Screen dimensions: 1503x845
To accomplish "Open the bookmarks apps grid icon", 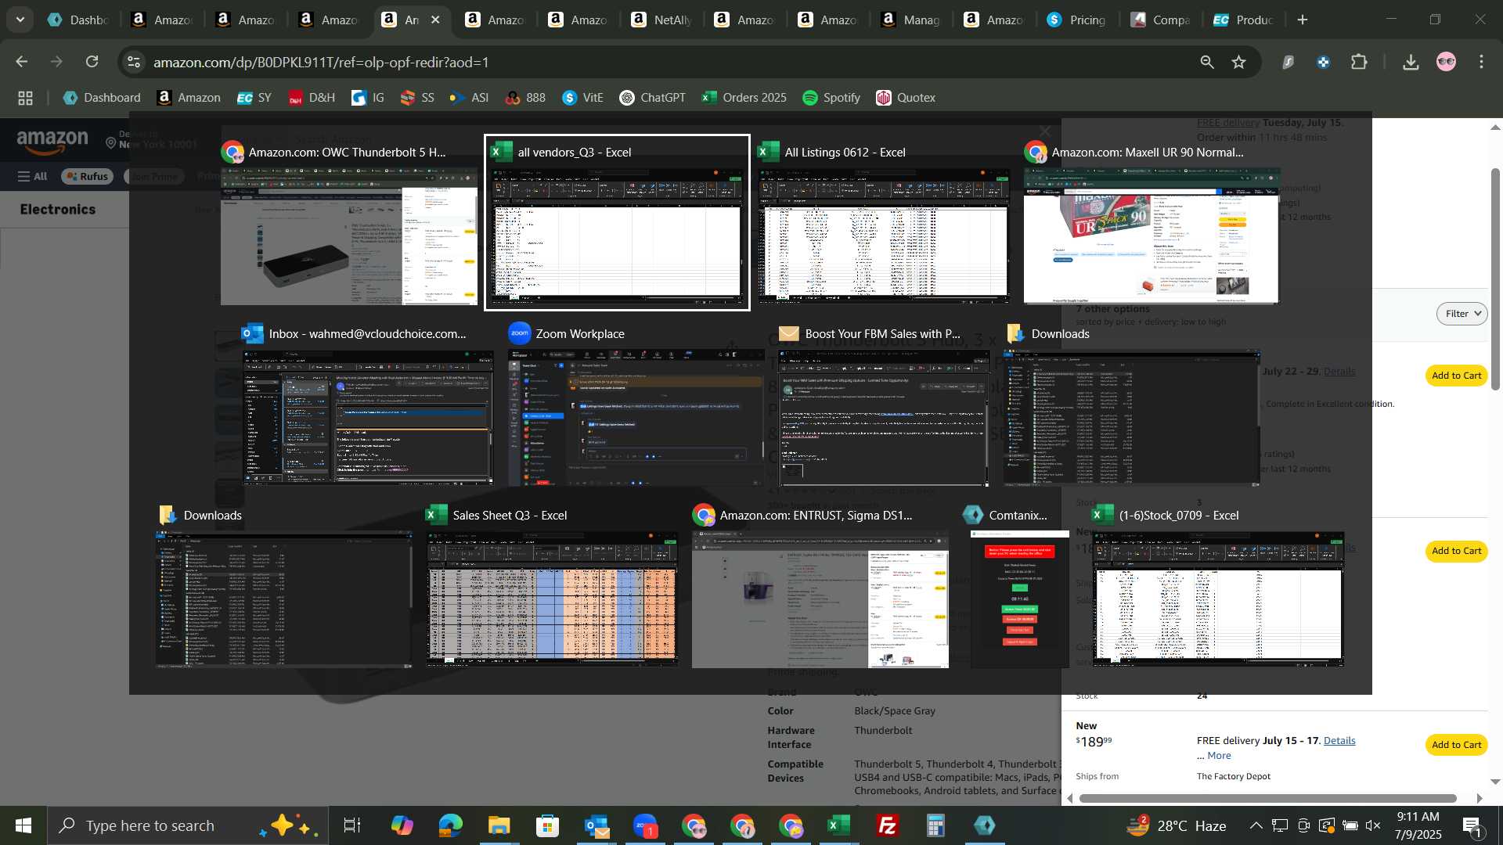I will [x=25, y=98].
